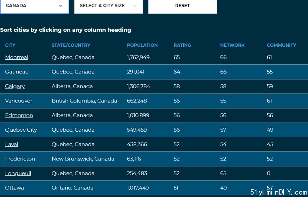
Task: Sort cities by Community heading
Action: (282, 45)
